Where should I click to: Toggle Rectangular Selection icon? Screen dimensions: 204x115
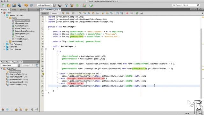click(x=97, y=13)
